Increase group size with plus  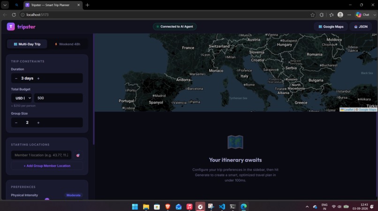coord(38,123)
